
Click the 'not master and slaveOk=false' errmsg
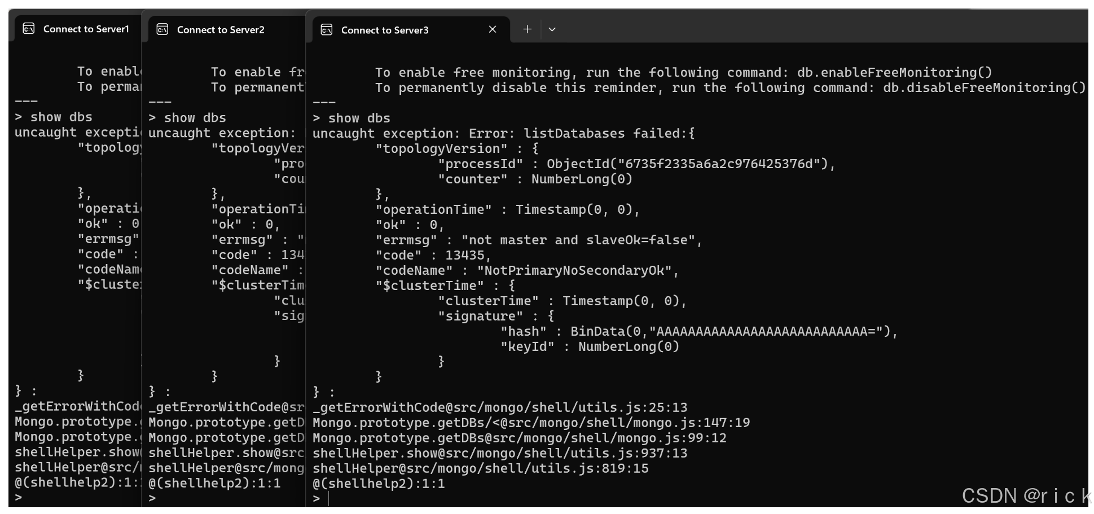pyautogui.click(x=578, y=240)
